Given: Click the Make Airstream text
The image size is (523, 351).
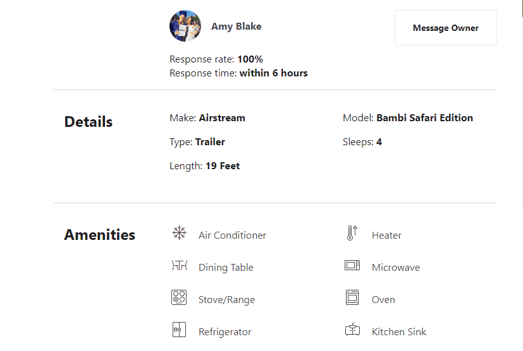Looking at the screenshot, I should pos(207,118).
